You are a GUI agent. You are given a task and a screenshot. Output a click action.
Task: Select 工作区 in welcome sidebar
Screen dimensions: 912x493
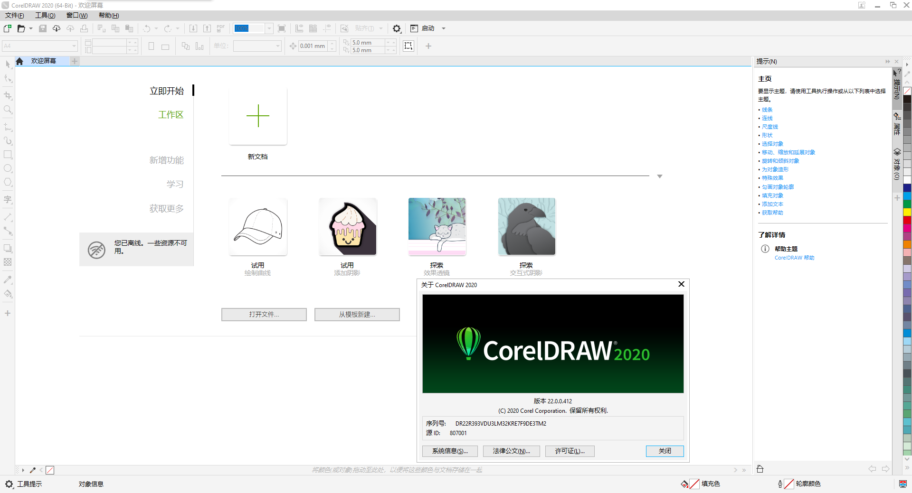[x=171, y=115]
